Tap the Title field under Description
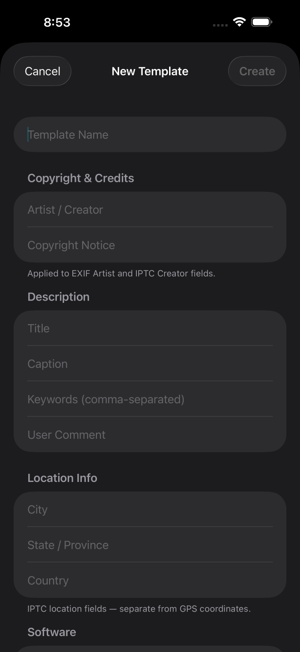The image size is (300, 652). (150, 328)
